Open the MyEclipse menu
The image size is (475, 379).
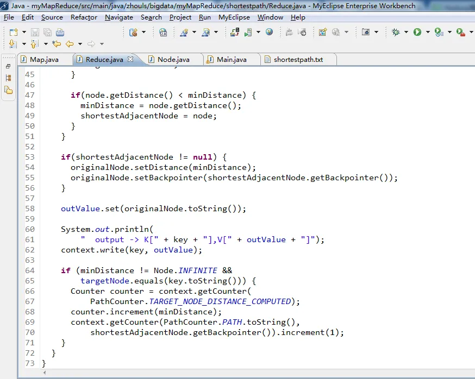point(234,17)
